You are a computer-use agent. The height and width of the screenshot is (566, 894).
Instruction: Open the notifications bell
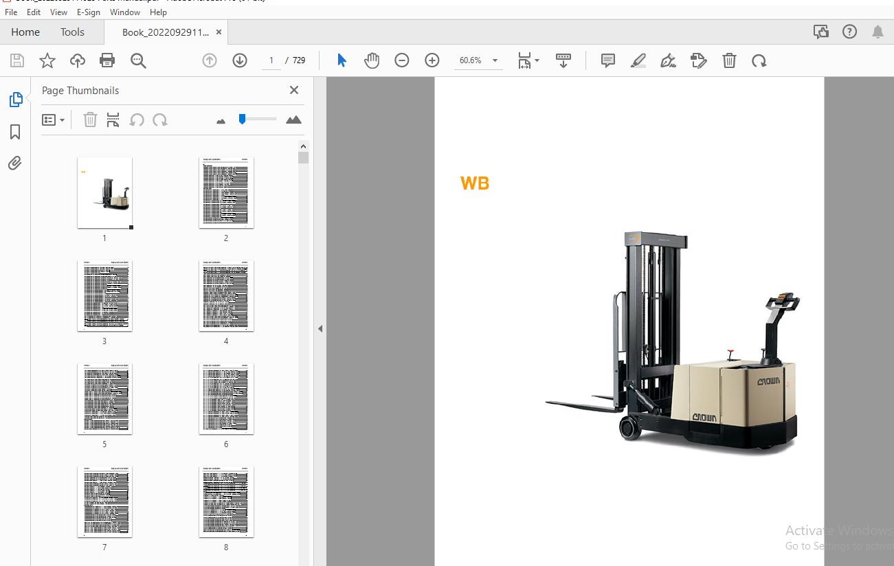tap(878, 32)
